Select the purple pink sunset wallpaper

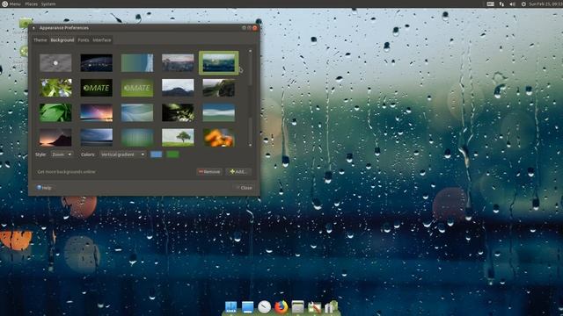click(96, 113)
